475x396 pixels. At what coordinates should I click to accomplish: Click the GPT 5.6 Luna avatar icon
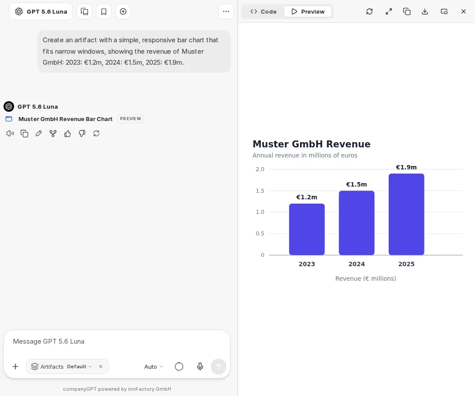(9, 106)
